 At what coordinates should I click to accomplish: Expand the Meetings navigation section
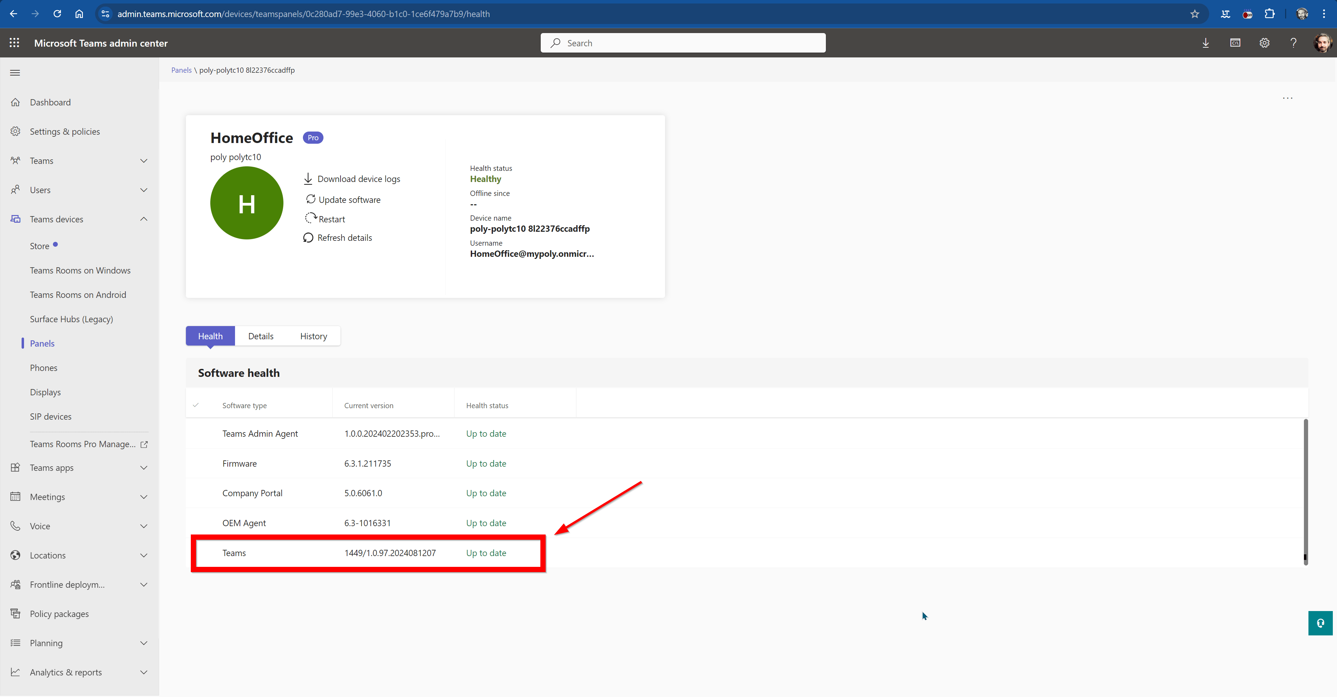[x=144, y=497]
